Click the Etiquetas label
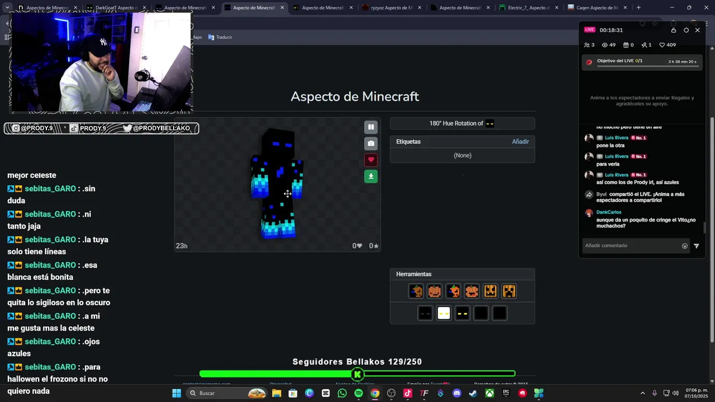This screenshot has height=402, width=715. [408, 142]
